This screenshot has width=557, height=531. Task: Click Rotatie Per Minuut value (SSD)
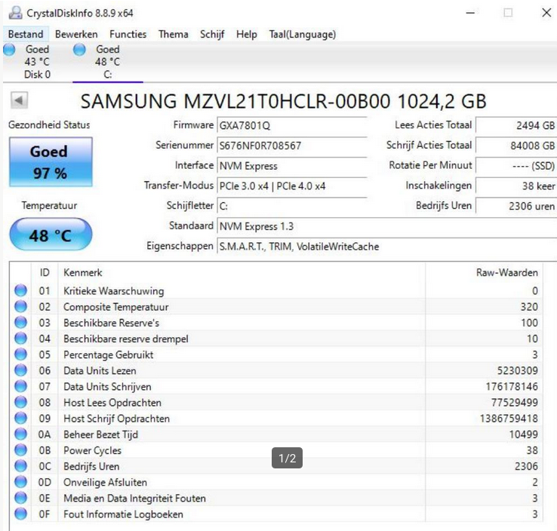click(516, 166)
